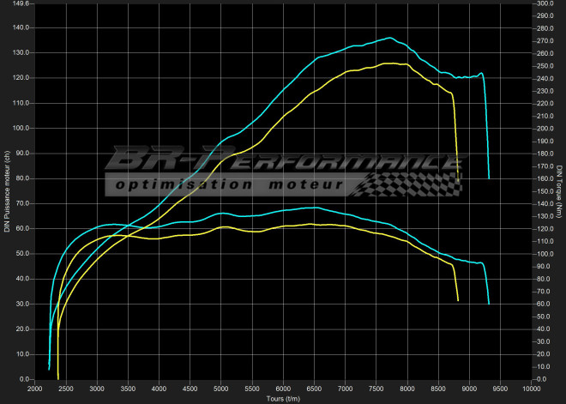Screen dimensions: 566x404
Task: Click yellow upper curve's vertical drop near 8800
Action: point(456,137)
